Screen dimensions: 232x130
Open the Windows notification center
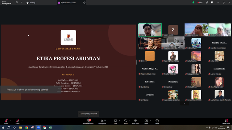click(x=228, y=127)
